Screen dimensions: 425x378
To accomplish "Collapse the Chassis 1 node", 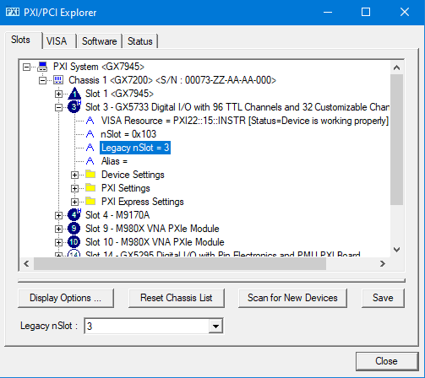I will [x=42, y=80].
